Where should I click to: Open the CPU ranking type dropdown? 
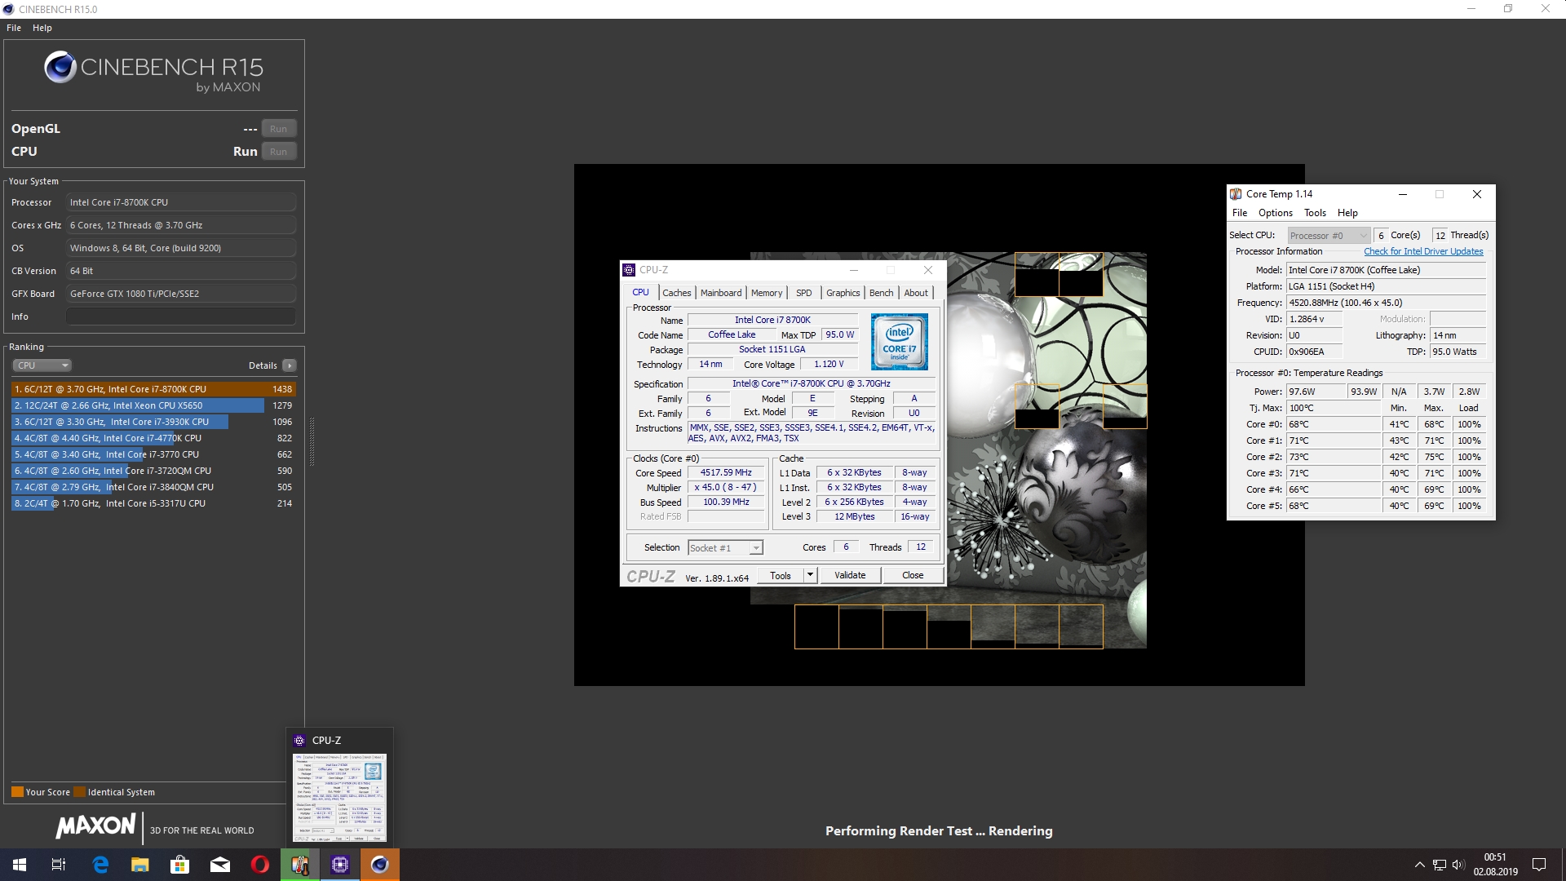pos(42,365)
